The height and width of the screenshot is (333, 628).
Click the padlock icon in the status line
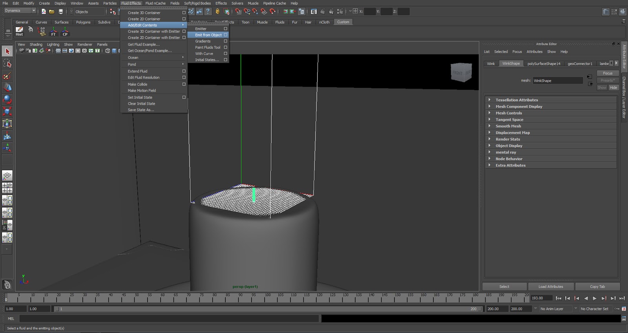pos(217,11)
